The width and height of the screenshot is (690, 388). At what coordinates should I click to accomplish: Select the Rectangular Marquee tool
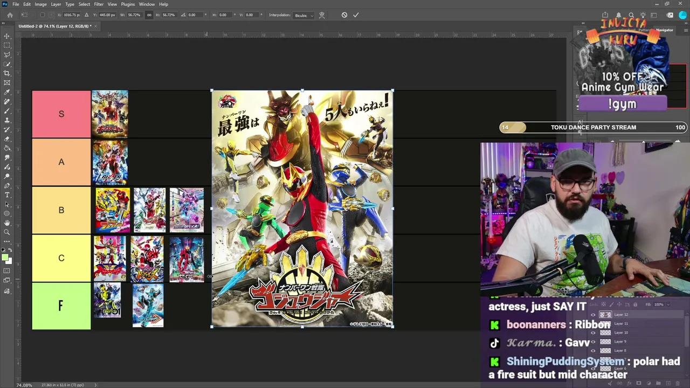pos(7,45)
